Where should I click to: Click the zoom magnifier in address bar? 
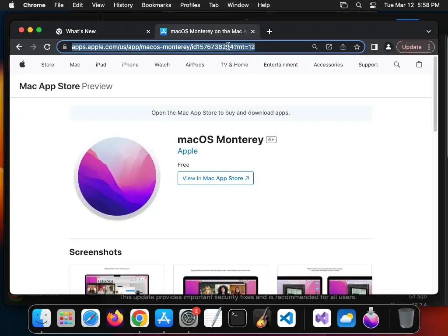[x=315, y=47]
